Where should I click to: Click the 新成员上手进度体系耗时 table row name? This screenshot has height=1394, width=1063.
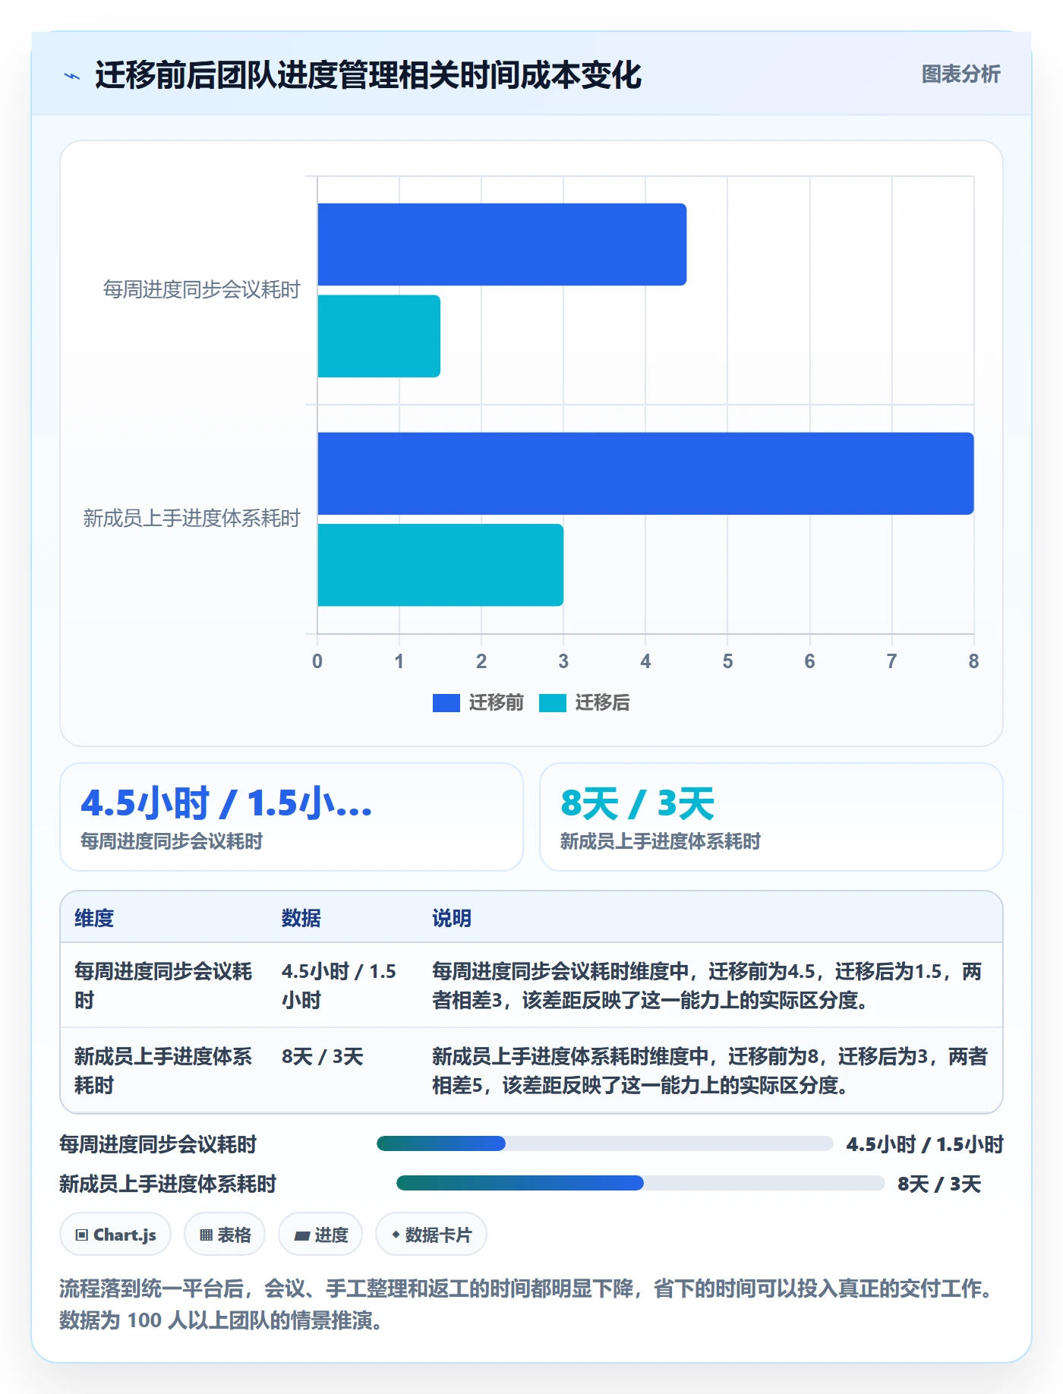(x=163, y=1071)
